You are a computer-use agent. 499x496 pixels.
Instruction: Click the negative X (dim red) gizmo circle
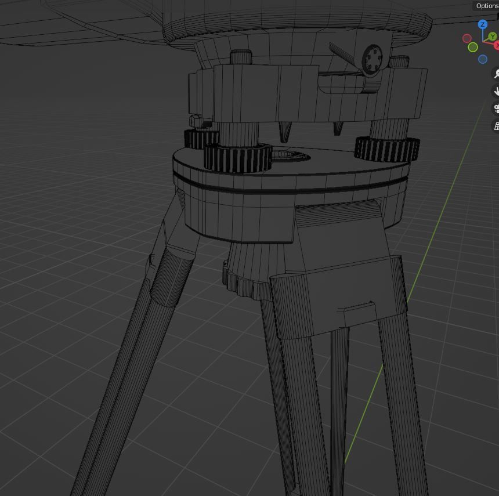point(467,38)
